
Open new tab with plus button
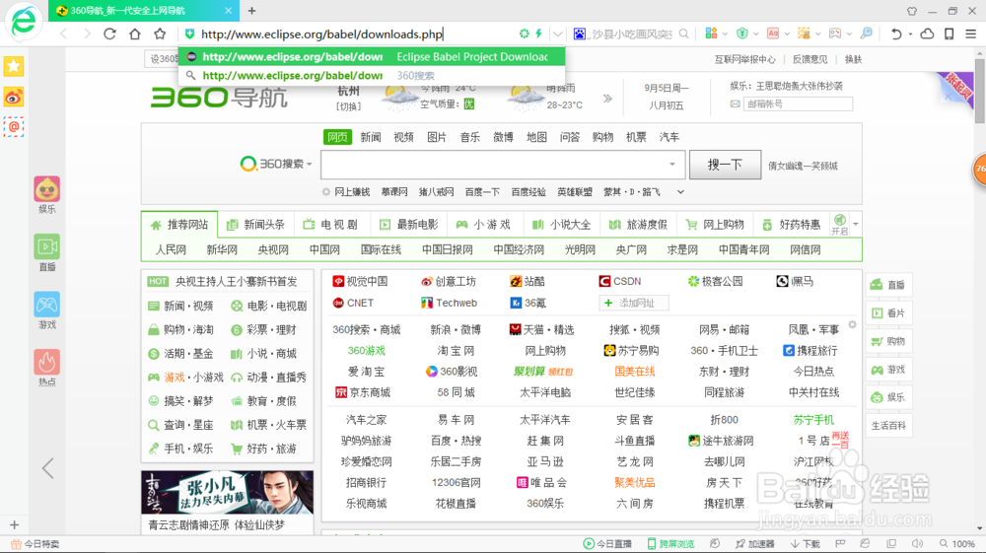pyautogui.click(x=251, y=11)
